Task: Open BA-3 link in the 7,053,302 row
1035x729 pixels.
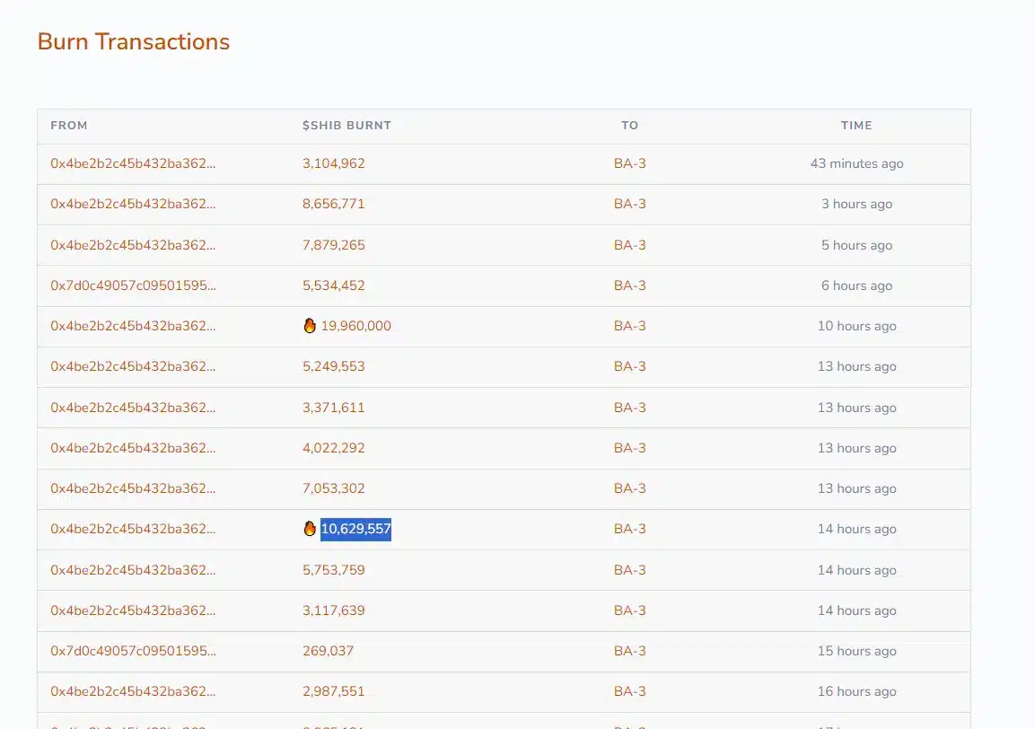Action: (x=630, y=488)
